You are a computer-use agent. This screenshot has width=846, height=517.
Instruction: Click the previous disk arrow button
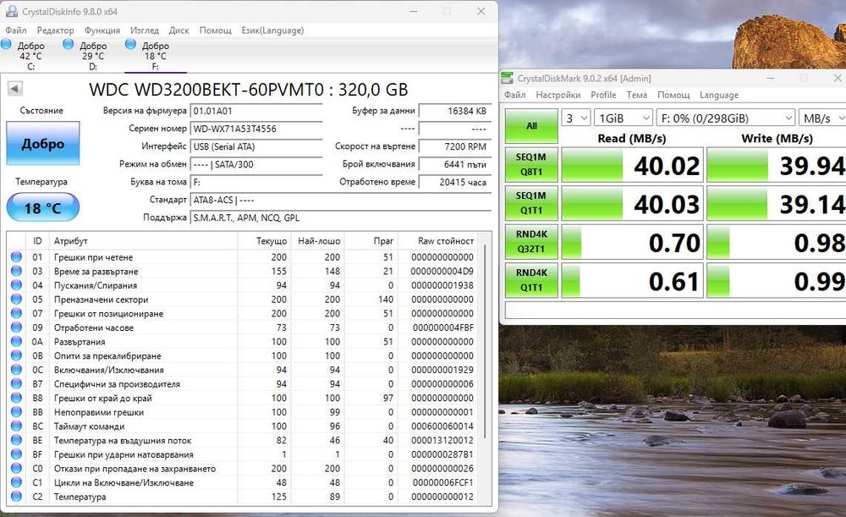pyautogui.click(x=15, y=89)
